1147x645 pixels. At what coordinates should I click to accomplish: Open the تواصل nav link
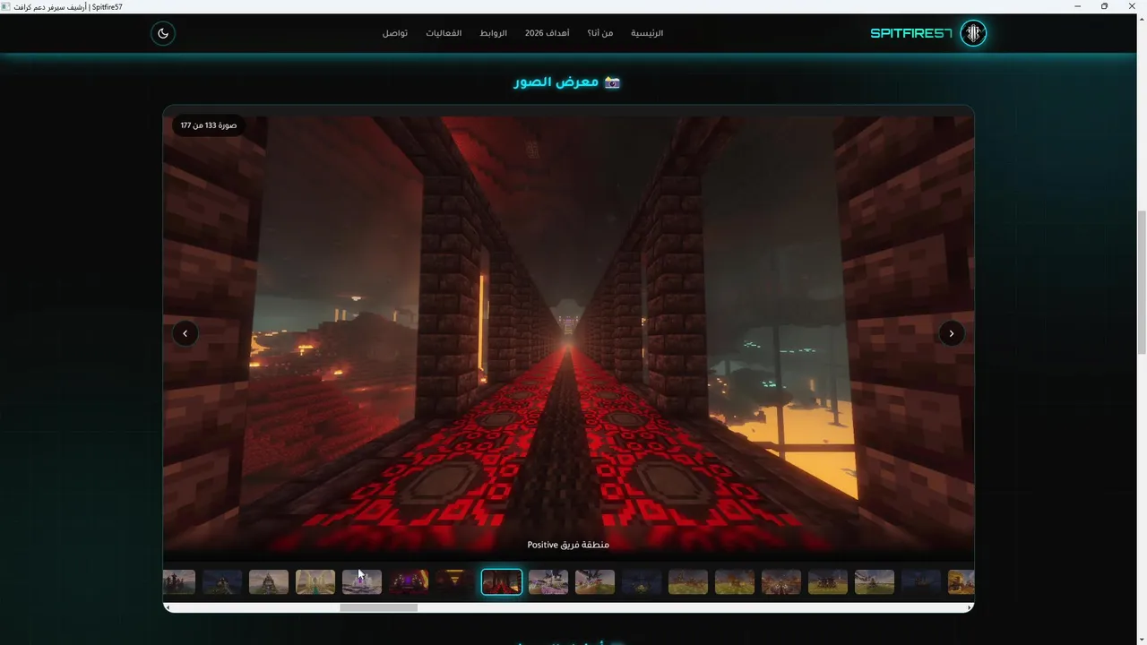395,33
